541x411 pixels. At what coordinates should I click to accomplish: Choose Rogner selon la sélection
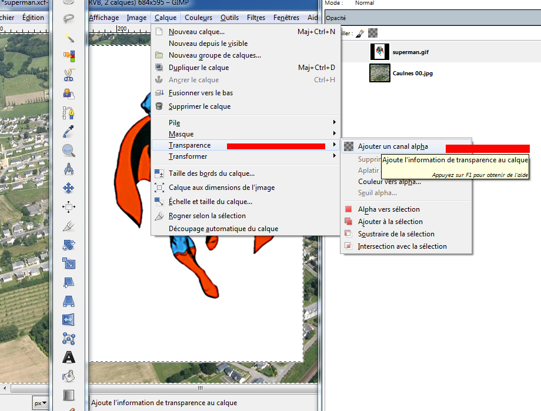(246, 216)
